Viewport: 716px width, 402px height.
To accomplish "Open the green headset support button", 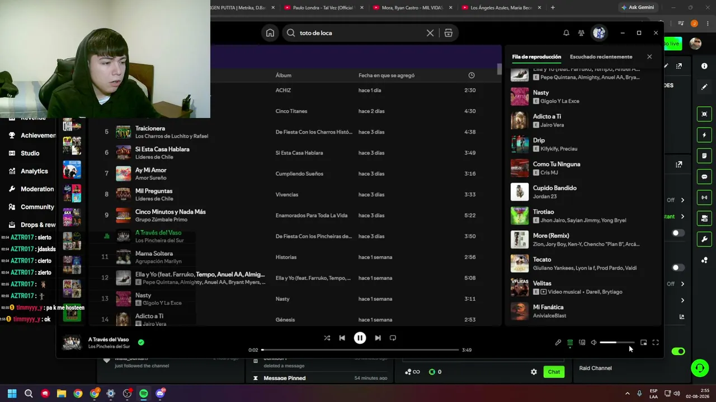I will [699, 368].
